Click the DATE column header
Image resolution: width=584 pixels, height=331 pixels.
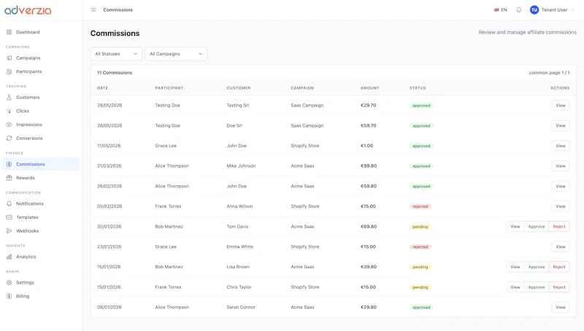[102, 88]
